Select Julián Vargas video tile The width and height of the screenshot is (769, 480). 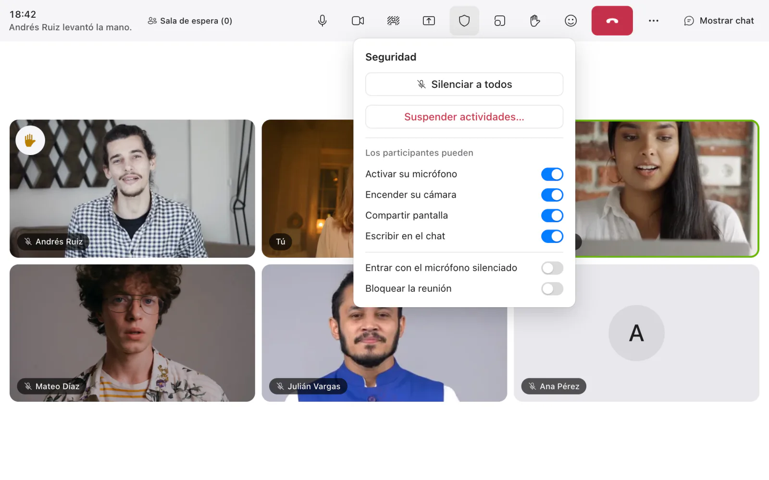[384, 355]
